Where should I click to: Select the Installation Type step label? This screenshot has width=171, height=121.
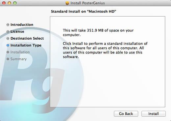tap(26, 45)
